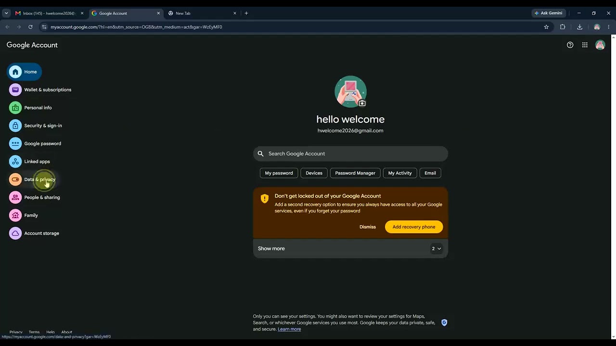Open the Password Manager chip
Viewport: 616px width, 346px height.
(x=355, y=173)
